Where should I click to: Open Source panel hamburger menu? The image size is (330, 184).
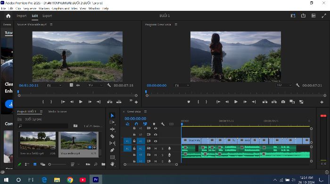pyautogui.click(x=51, y=24)
